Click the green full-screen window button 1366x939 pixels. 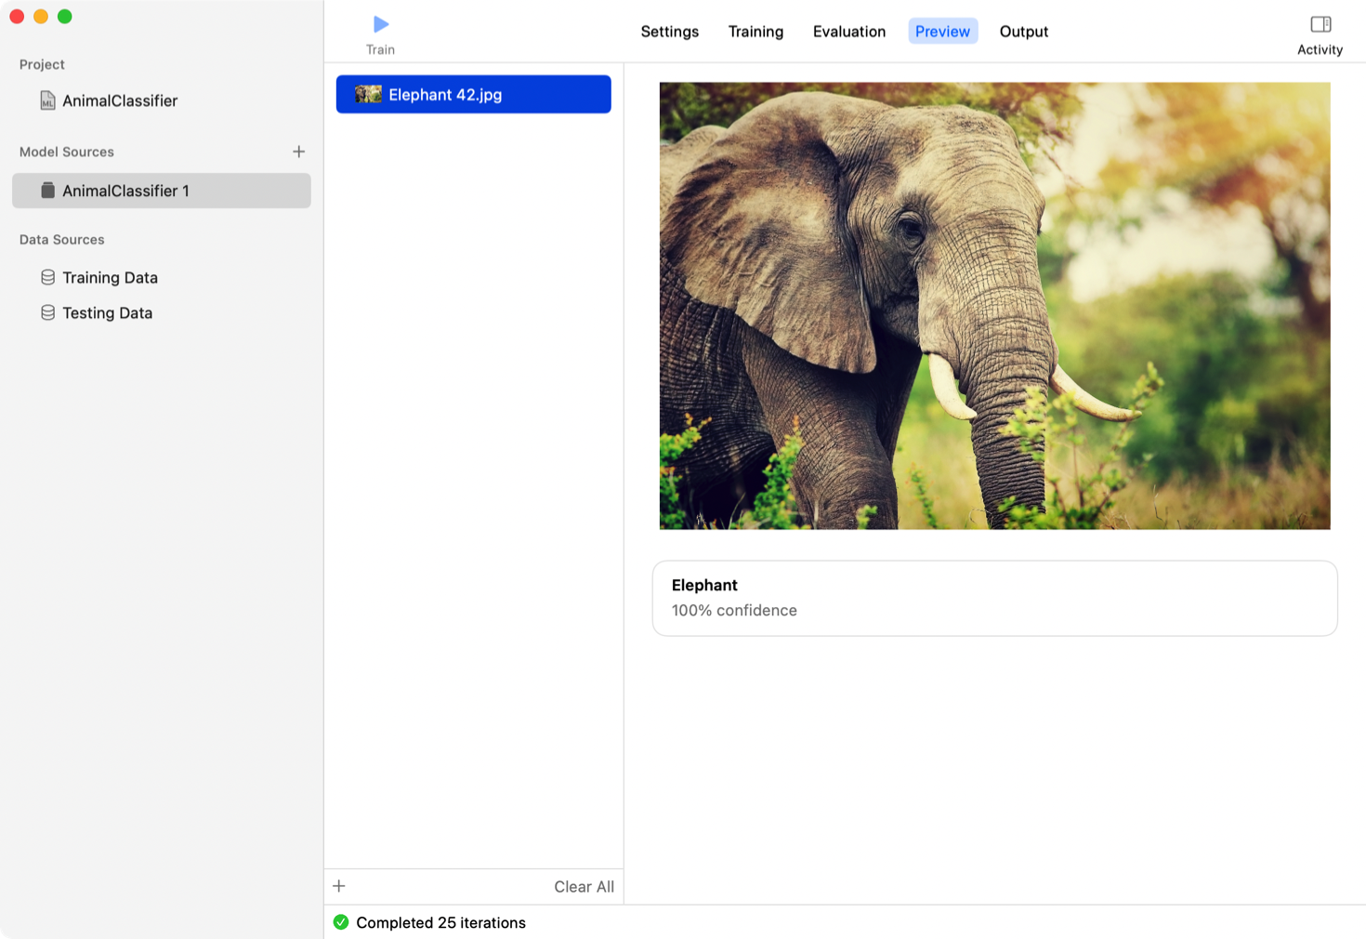pyautogui.click(x=65, y=17)
